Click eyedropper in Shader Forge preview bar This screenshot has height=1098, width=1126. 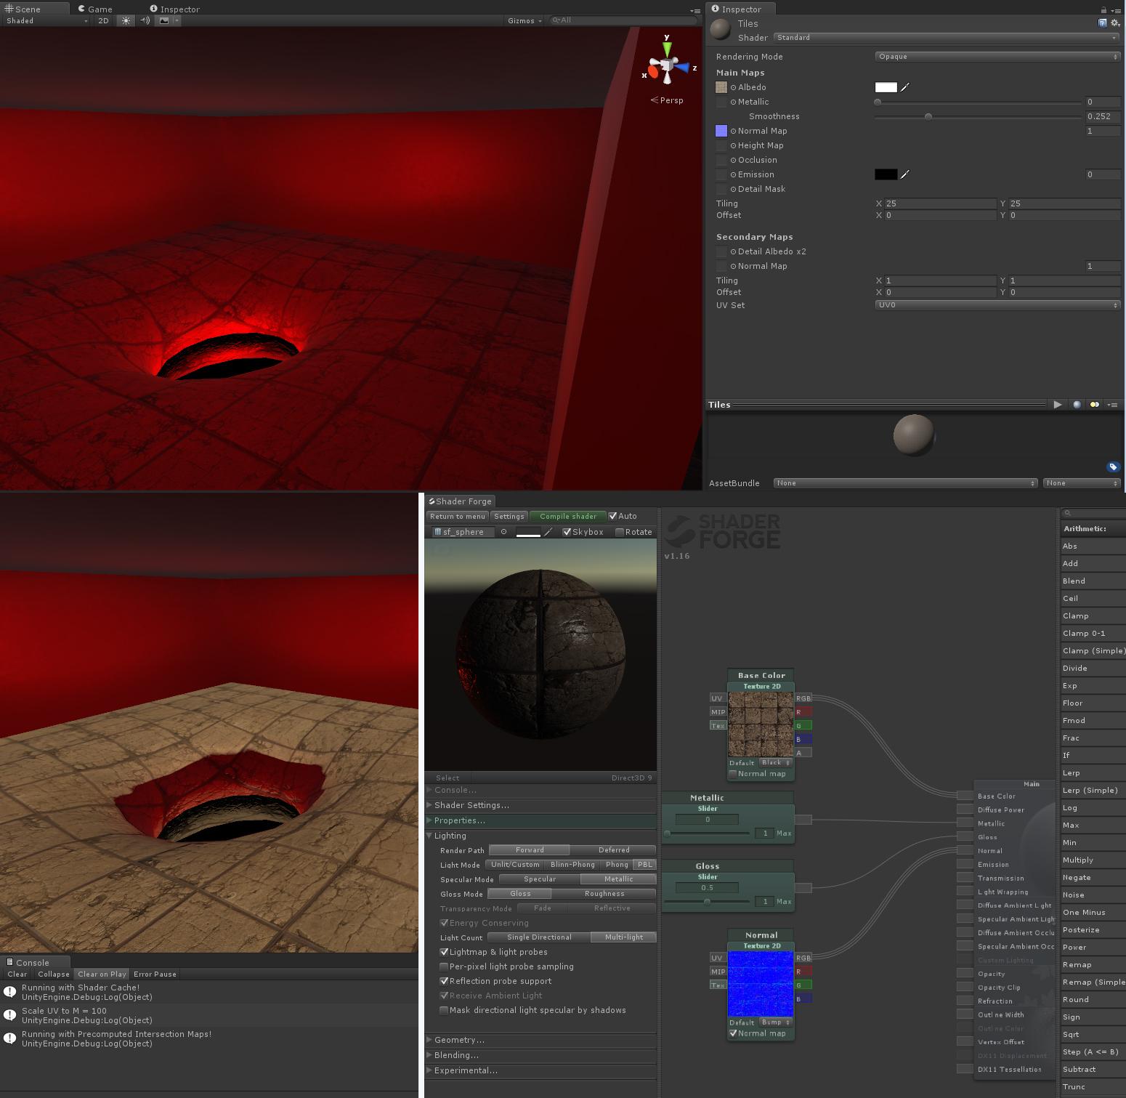coord(548,532)
